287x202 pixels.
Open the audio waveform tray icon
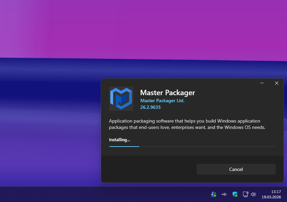[x=224, y=194]
